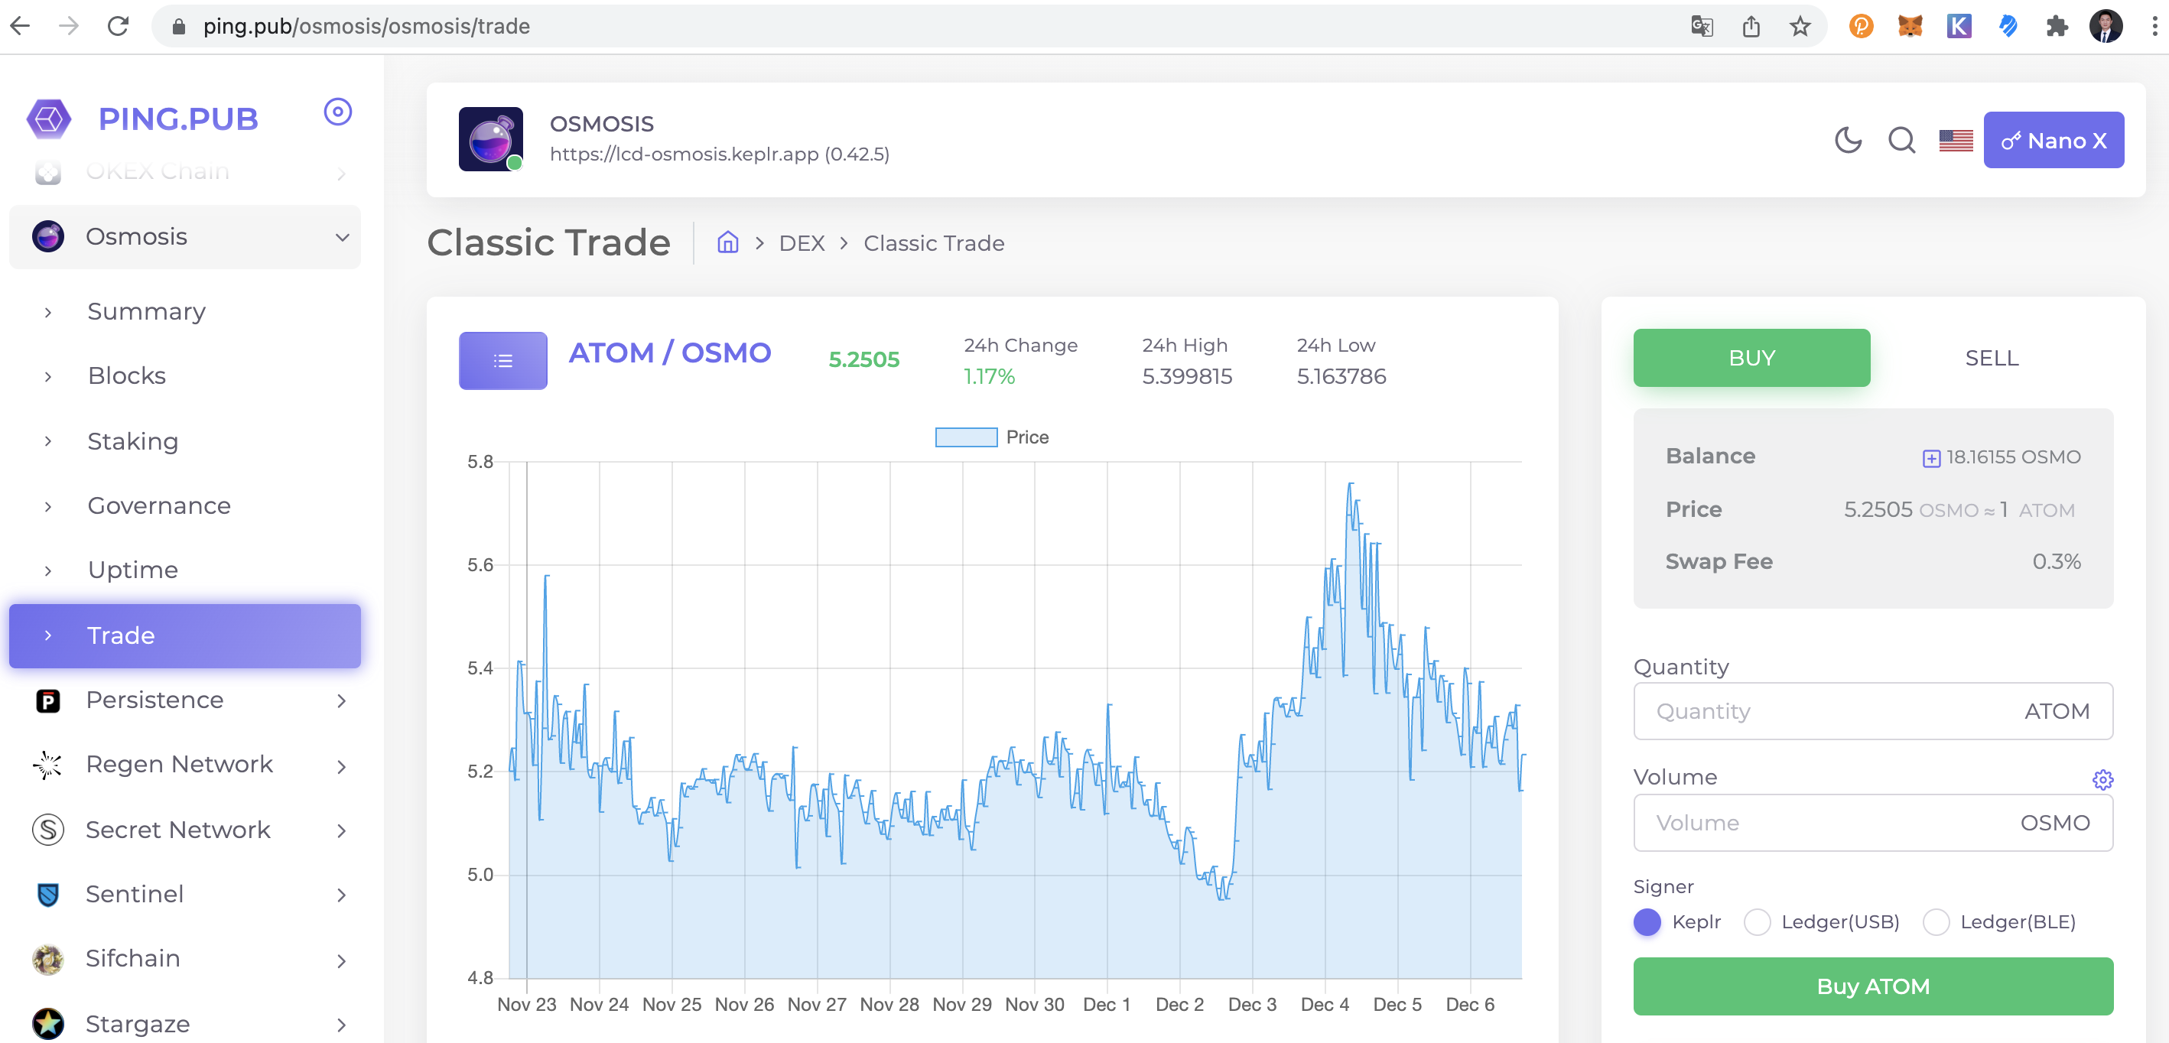The height and width of the screenshot is (1043, 2169).
Task: Toggle dark mode moon icon
Action: click(x=1847, y=140)
